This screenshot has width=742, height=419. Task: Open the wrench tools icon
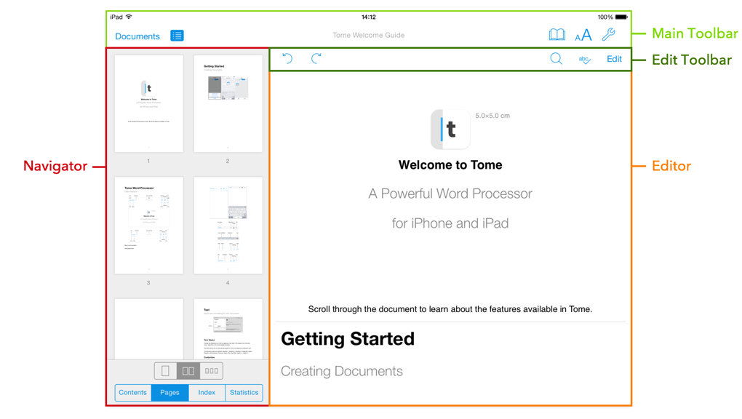pos(609,34)
